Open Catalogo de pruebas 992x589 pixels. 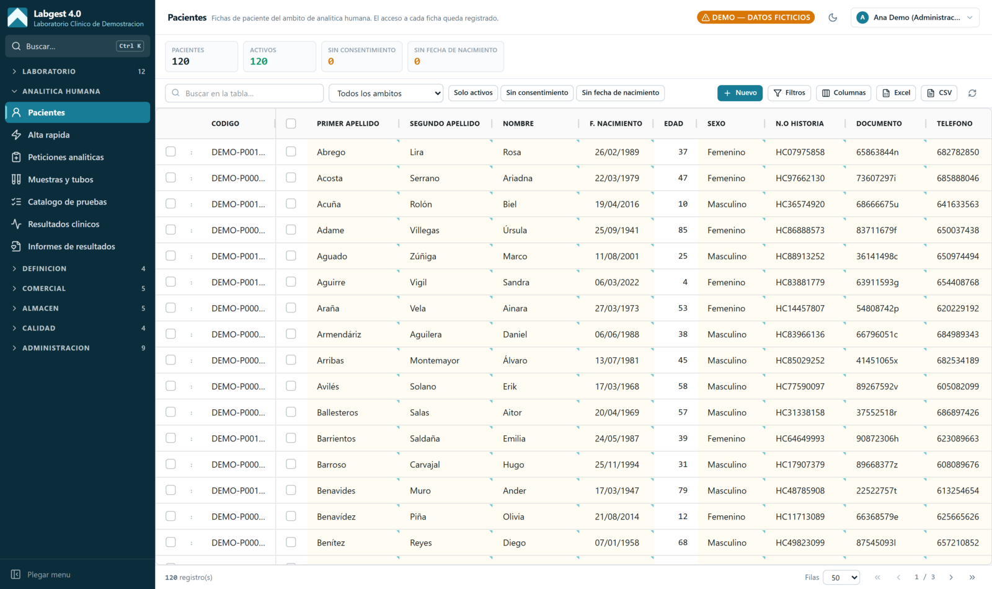click(x=77, y=201)
